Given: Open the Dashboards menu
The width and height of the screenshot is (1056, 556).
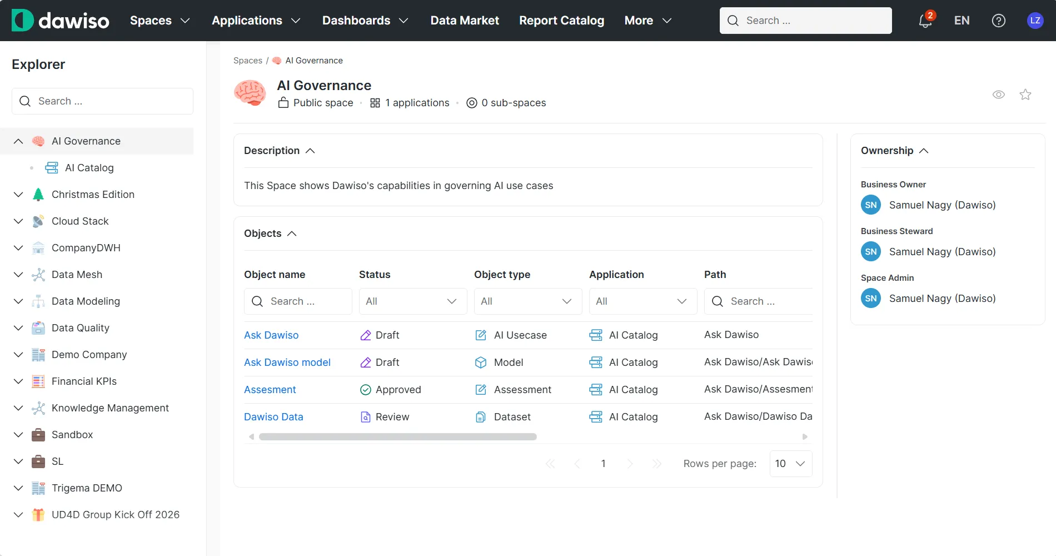Looking at the screenshot, I should (365, 21).
